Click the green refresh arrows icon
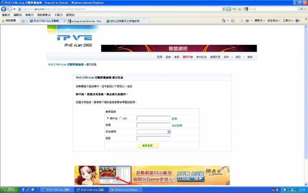Screen dimensions: 308x193 tap(234, 9)
